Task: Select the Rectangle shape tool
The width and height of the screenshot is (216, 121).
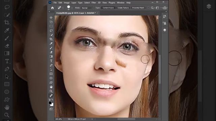Action: (x=51, y=74)
